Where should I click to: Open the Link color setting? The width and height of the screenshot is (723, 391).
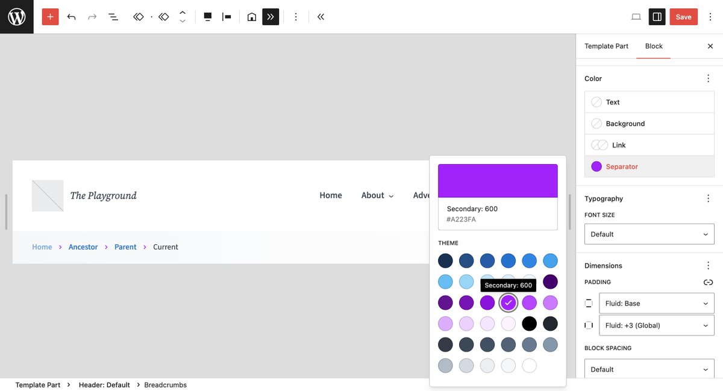coord(649,145)
